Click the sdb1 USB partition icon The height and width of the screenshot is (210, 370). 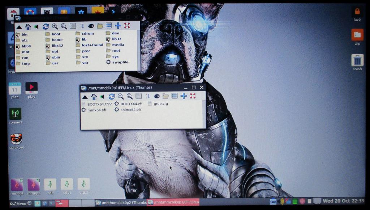click(x=67, y=186)
